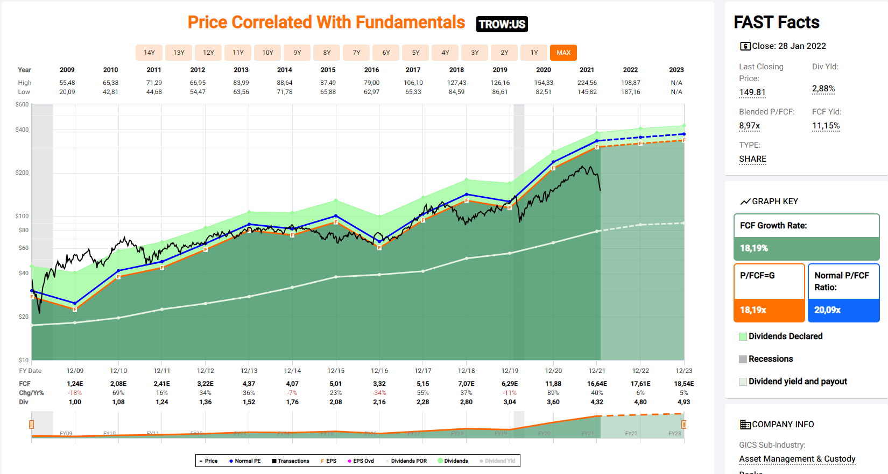
Task: Select the MAX time range tab
Action: [563, 53]
